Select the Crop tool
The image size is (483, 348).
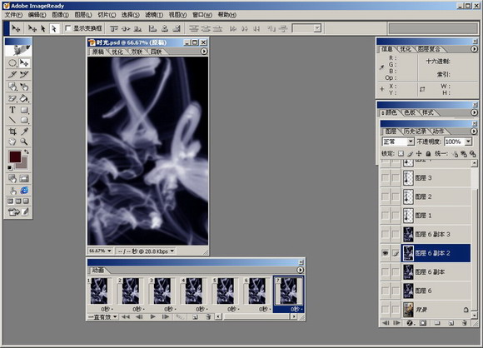(x=12, y=132)
